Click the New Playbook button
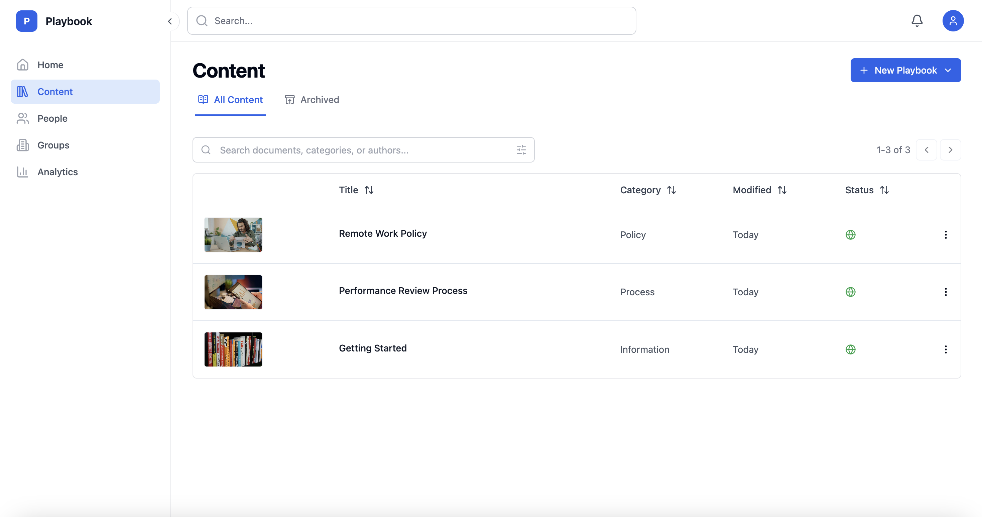982x517 pixels. [x=899, y=70]
